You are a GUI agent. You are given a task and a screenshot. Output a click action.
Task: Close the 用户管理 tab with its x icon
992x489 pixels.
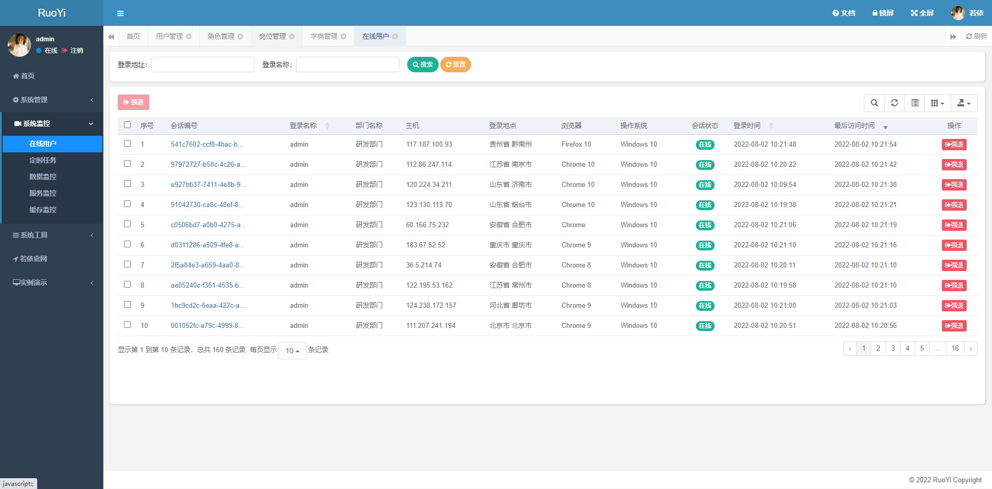coord(189,37)
